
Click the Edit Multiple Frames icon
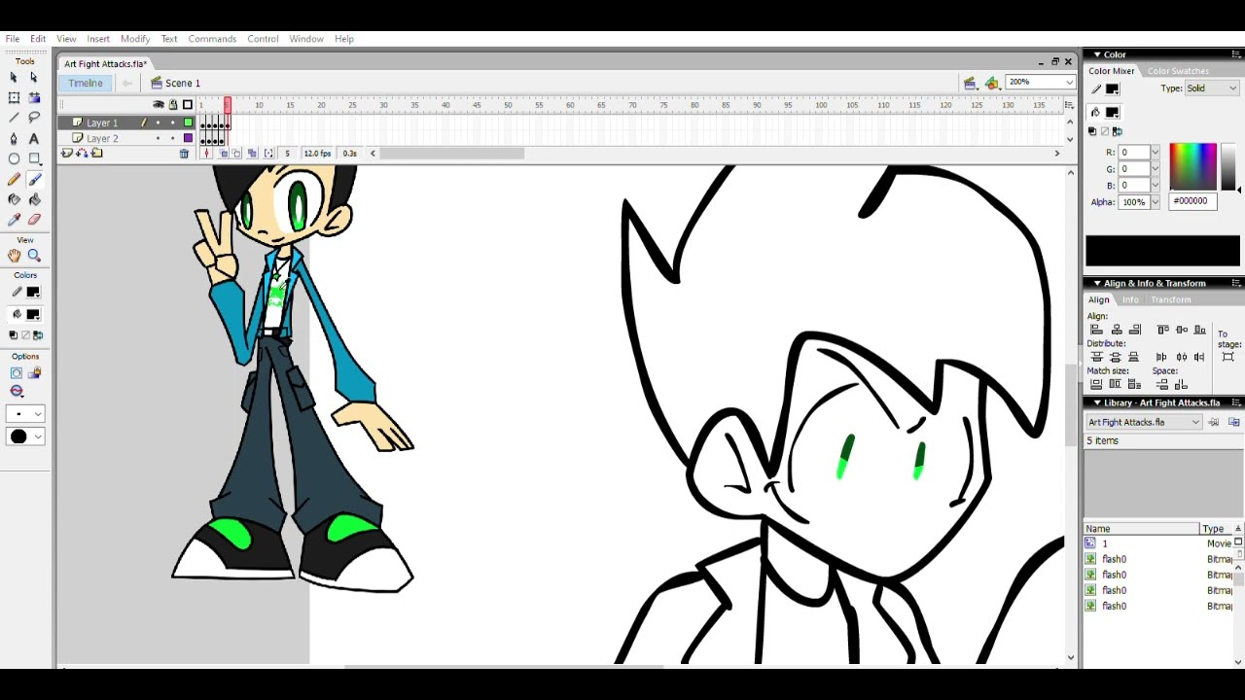pos(253,154)
